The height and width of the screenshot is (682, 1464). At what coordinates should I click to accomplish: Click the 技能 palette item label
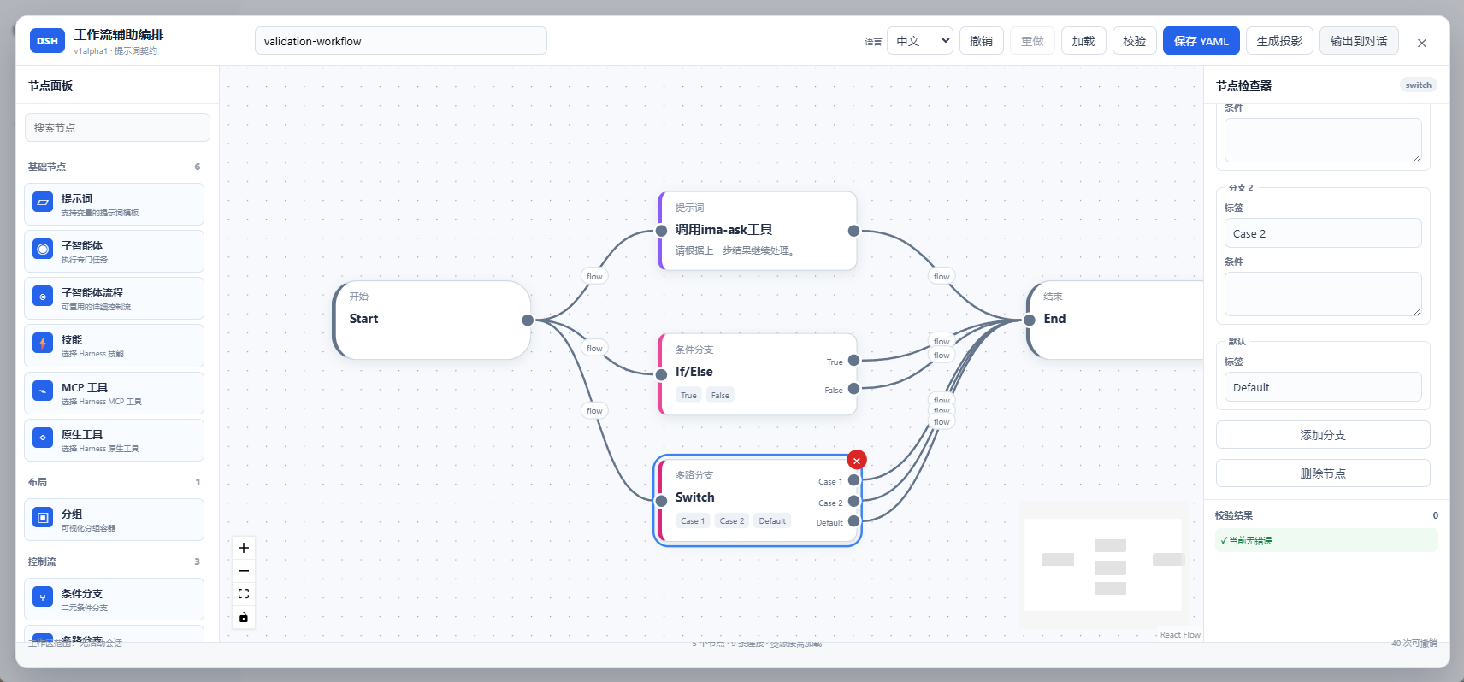point(72,340)
